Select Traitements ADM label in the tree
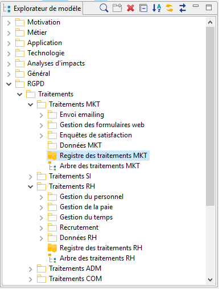 75,268
